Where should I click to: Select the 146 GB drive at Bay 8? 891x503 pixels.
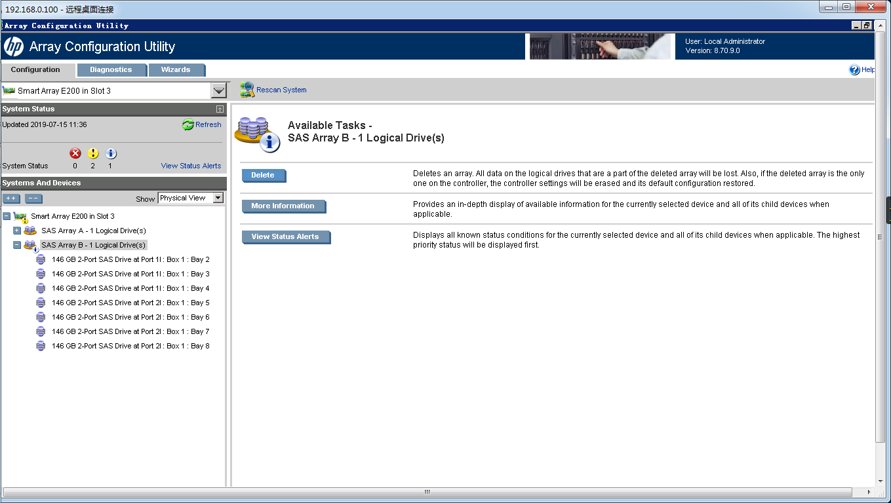click(130, 346)
